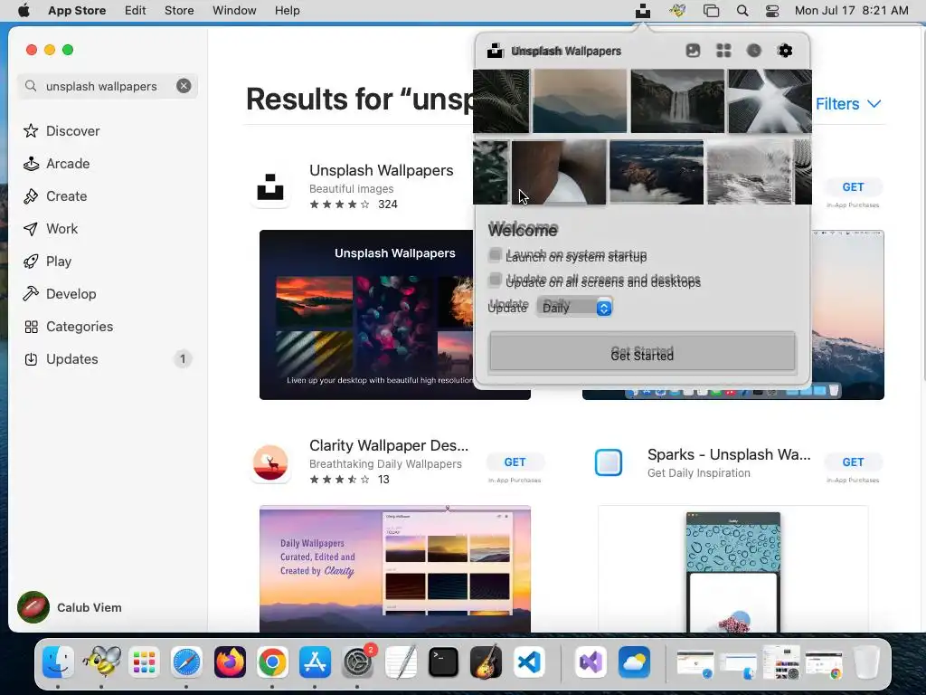Open Launchpad from the Dock

[144, 662]
